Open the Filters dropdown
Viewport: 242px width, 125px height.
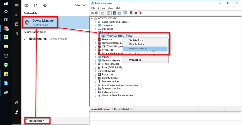coord(80,5)
